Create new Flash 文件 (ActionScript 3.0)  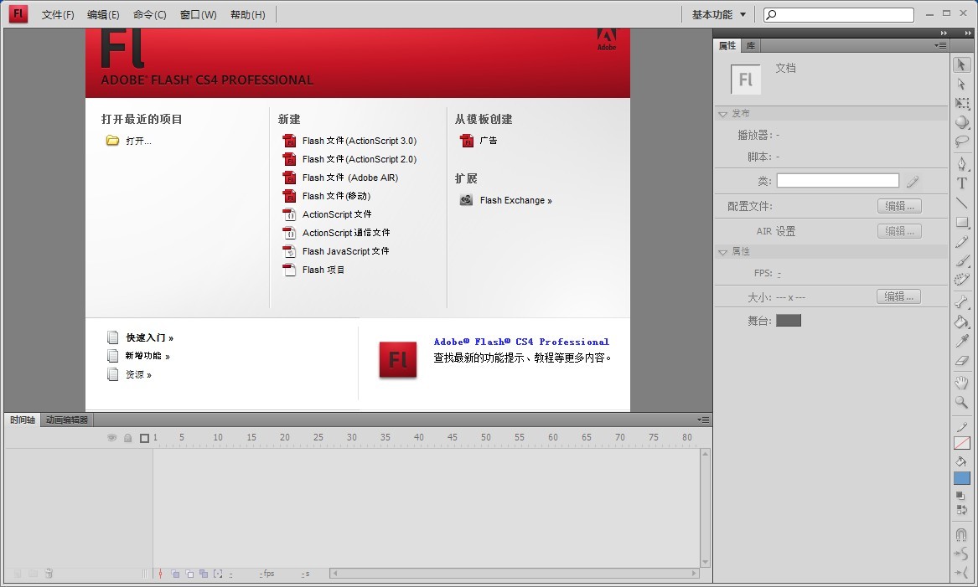[359, 141]
